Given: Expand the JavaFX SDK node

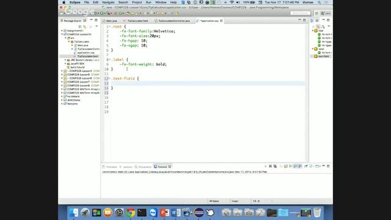Looking at the screenshot, I should coord(65,64).
